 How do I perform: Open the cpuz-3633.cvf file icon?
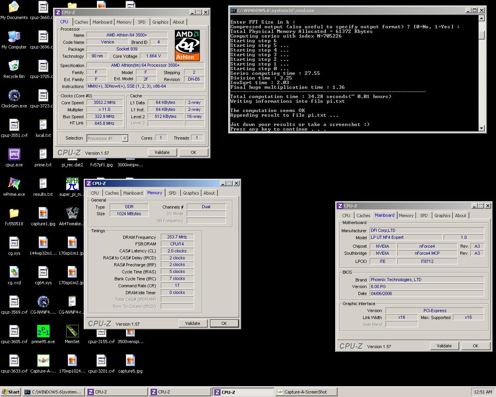point(14,364)
